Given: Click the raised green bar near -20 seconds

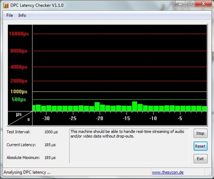Looking at the screenshot, I should point(97,107).
